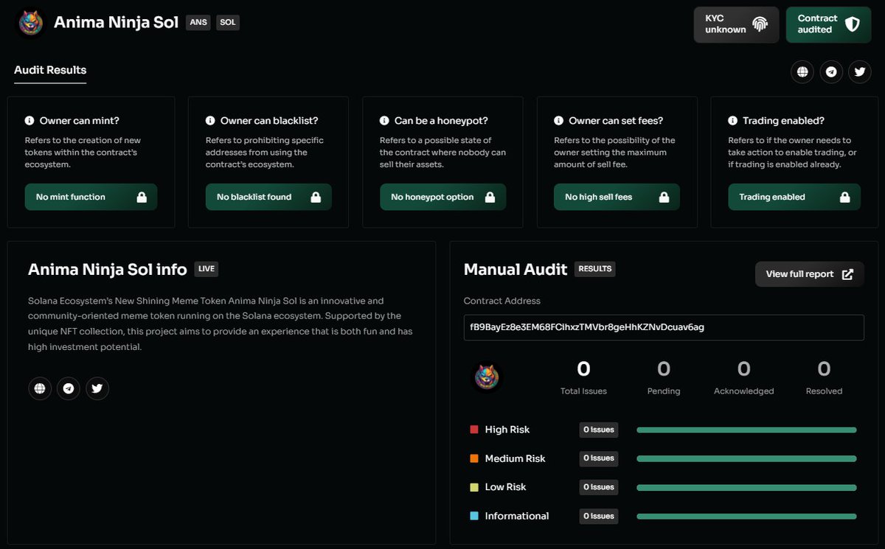Click the LIVE tag beside info title
This screenshot has height=549, width=885.
206,269
